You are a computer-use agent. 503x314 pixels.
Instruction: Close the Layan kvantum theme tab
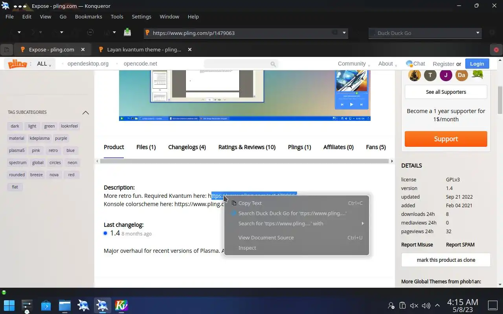190,49
